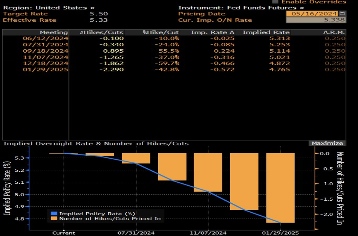The image size is (358, 236).
Task: Click the -0.466 implied rate change
Action: [x=222, y=63]
